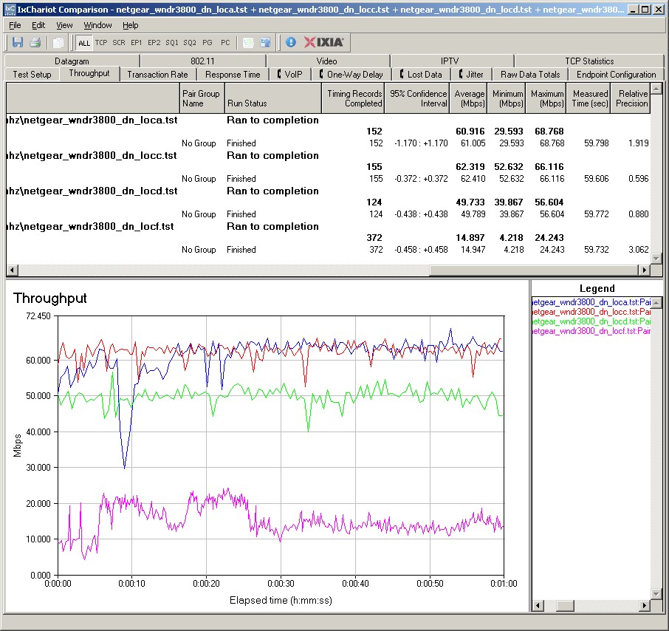This screenshot has width=669, height=631.
Task: Click the blue info help icon
Action: pyautogui.click(x=291, y=42)
